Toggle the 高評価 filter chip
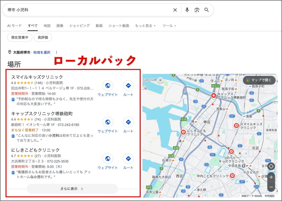 pyautogui.click(x=43, y=37)
